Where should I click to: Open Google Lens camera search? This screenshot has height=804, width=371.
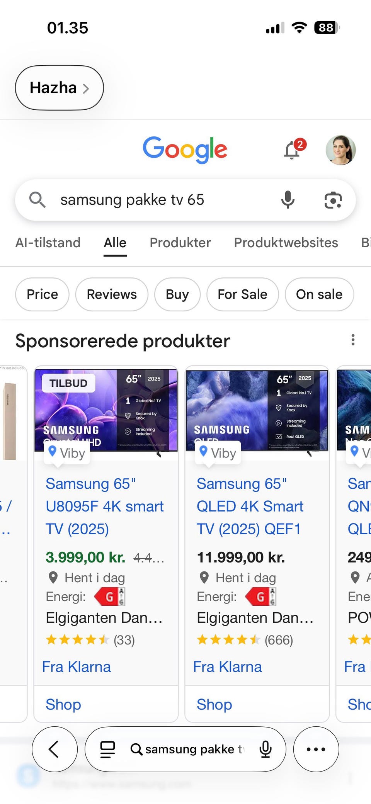[x=333, y=200]
